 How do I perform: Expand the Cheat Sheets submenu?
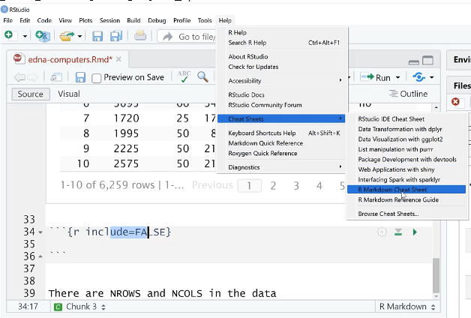coord(281,119)
